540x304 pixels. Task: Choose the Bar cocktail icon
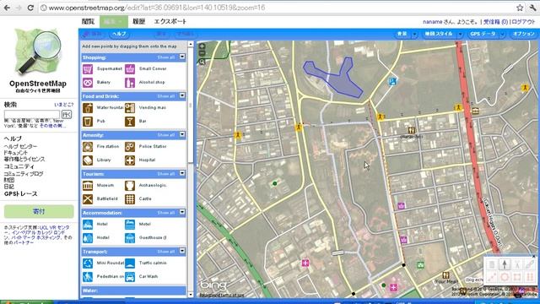click(130, 122)
